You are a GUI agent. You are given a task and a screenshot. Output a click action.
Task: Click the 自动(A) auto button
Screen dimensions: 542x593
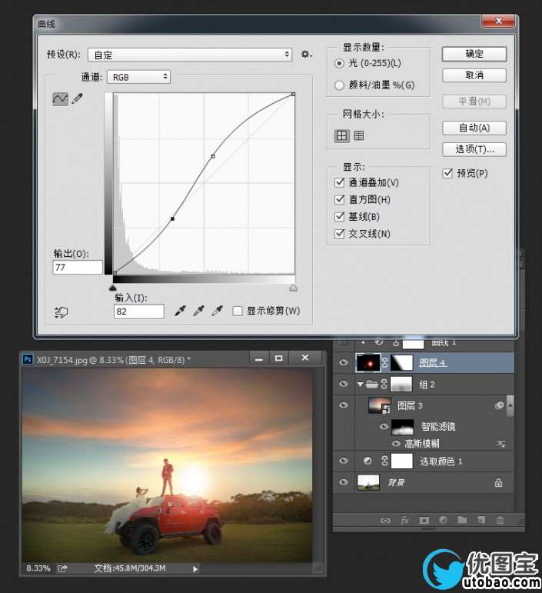tap(474, 128)
